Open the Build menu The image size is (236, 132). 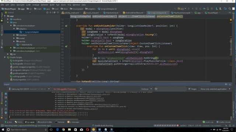pos(52,5)
